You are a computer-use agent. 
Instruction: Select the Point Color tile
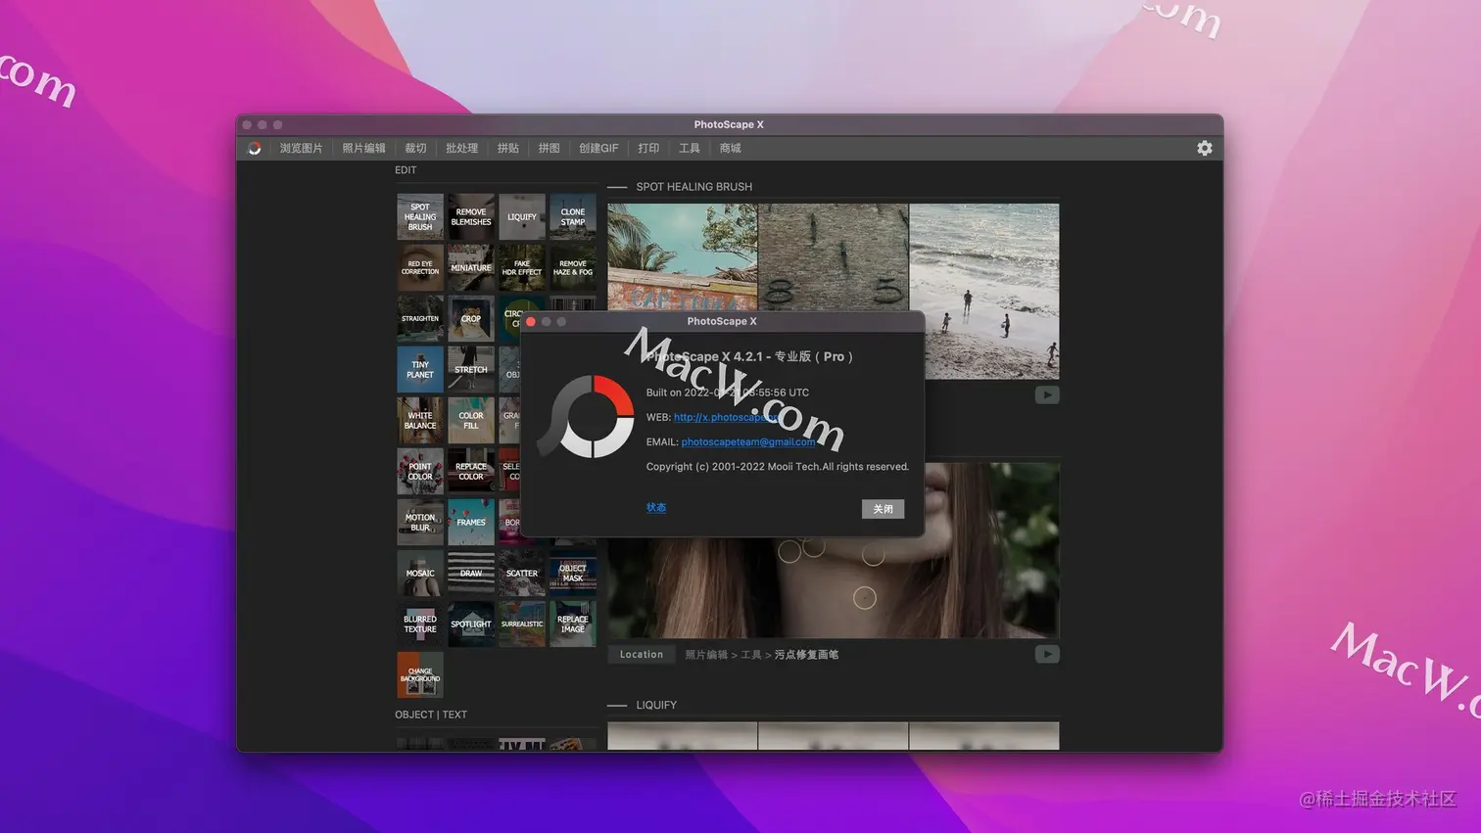coord(420,471)
